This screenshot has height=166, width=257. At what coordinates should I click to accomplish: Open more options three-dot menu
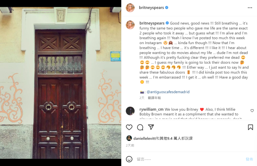point(250,8)
